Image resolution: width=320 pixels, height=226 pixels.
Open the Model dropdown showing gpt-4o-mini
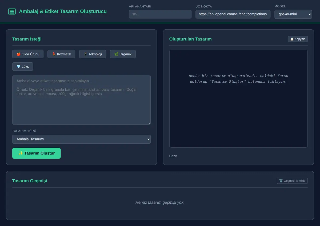[x=293, y=14]
